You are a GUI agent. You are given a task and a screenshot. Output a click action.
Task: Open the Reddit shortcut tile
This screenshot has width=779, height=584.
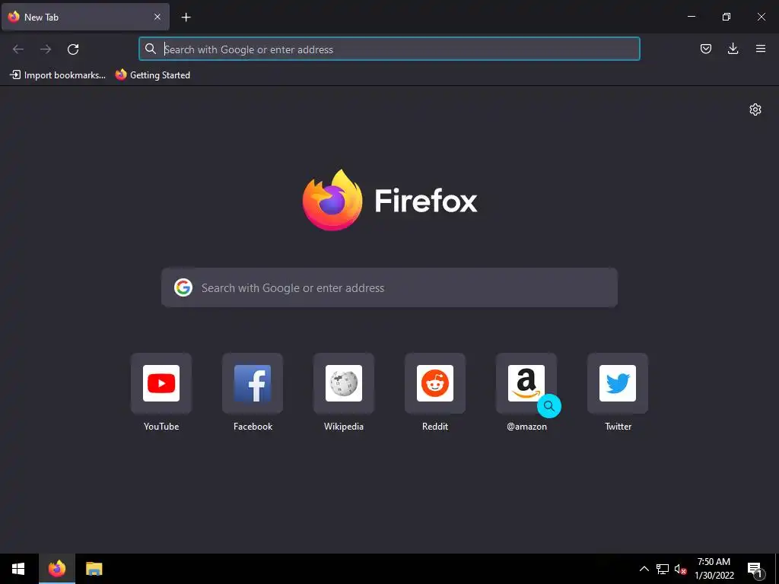tap(435, 383)
